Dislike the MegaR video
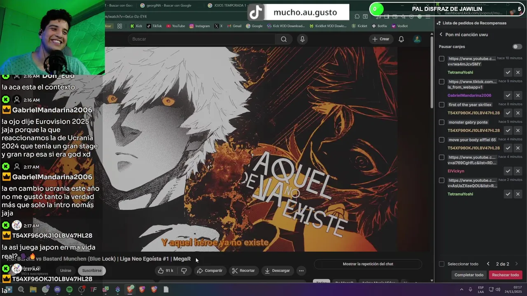The image size is (527, 296). (x=184, y=271)
